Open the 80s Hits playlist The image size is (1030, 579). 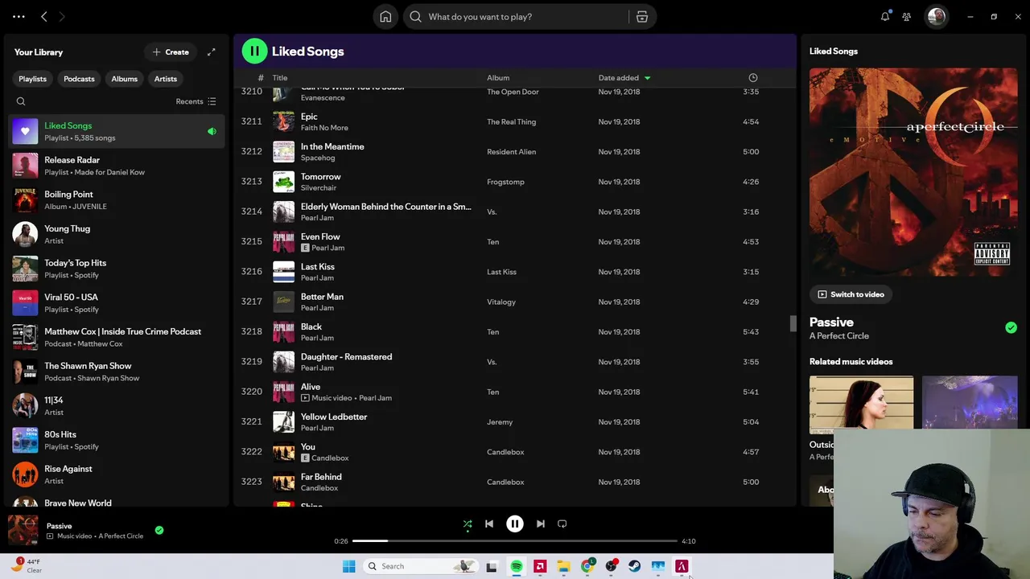pyautogui.click(x=116, y=440)
